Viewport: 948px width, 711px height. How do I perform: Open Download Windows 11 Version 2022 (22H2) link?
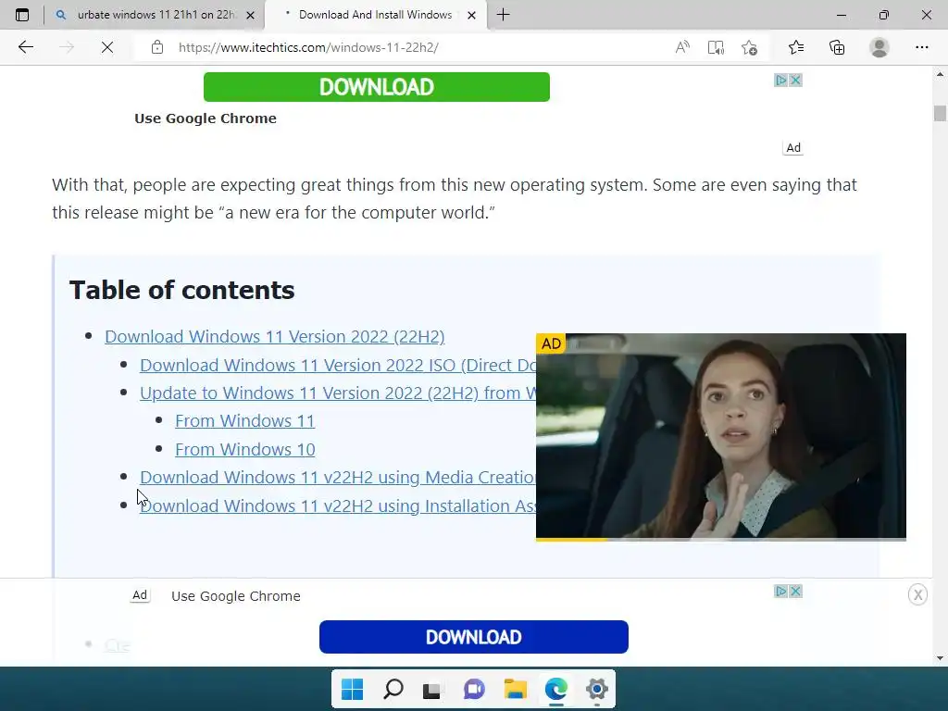(x=274, y=336)
